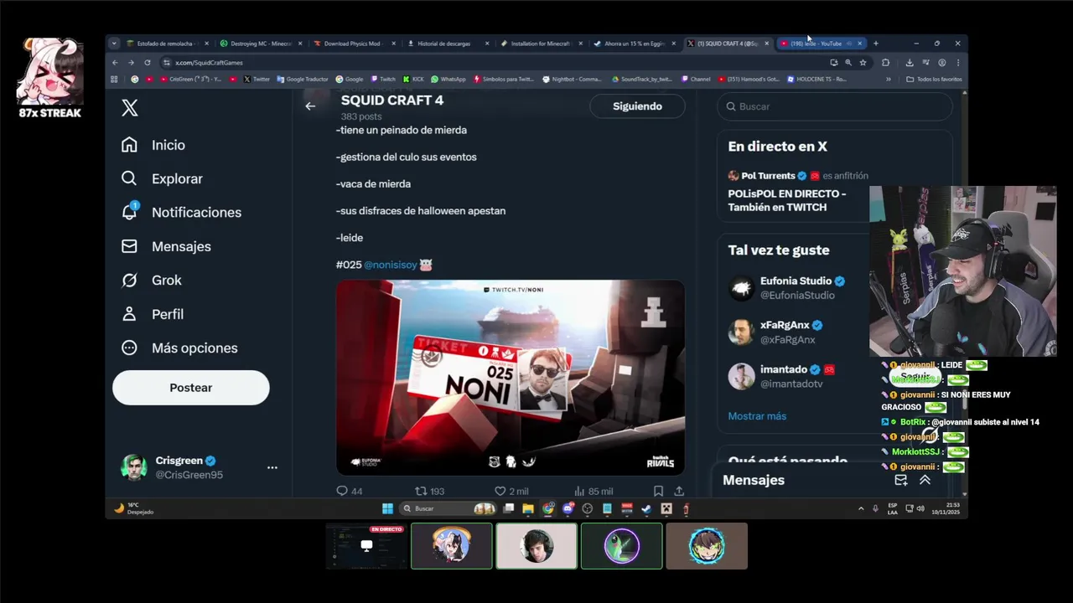Open Perfil in the sidebar
Screen dimensions: 1073x603
[x=152, y=314]
